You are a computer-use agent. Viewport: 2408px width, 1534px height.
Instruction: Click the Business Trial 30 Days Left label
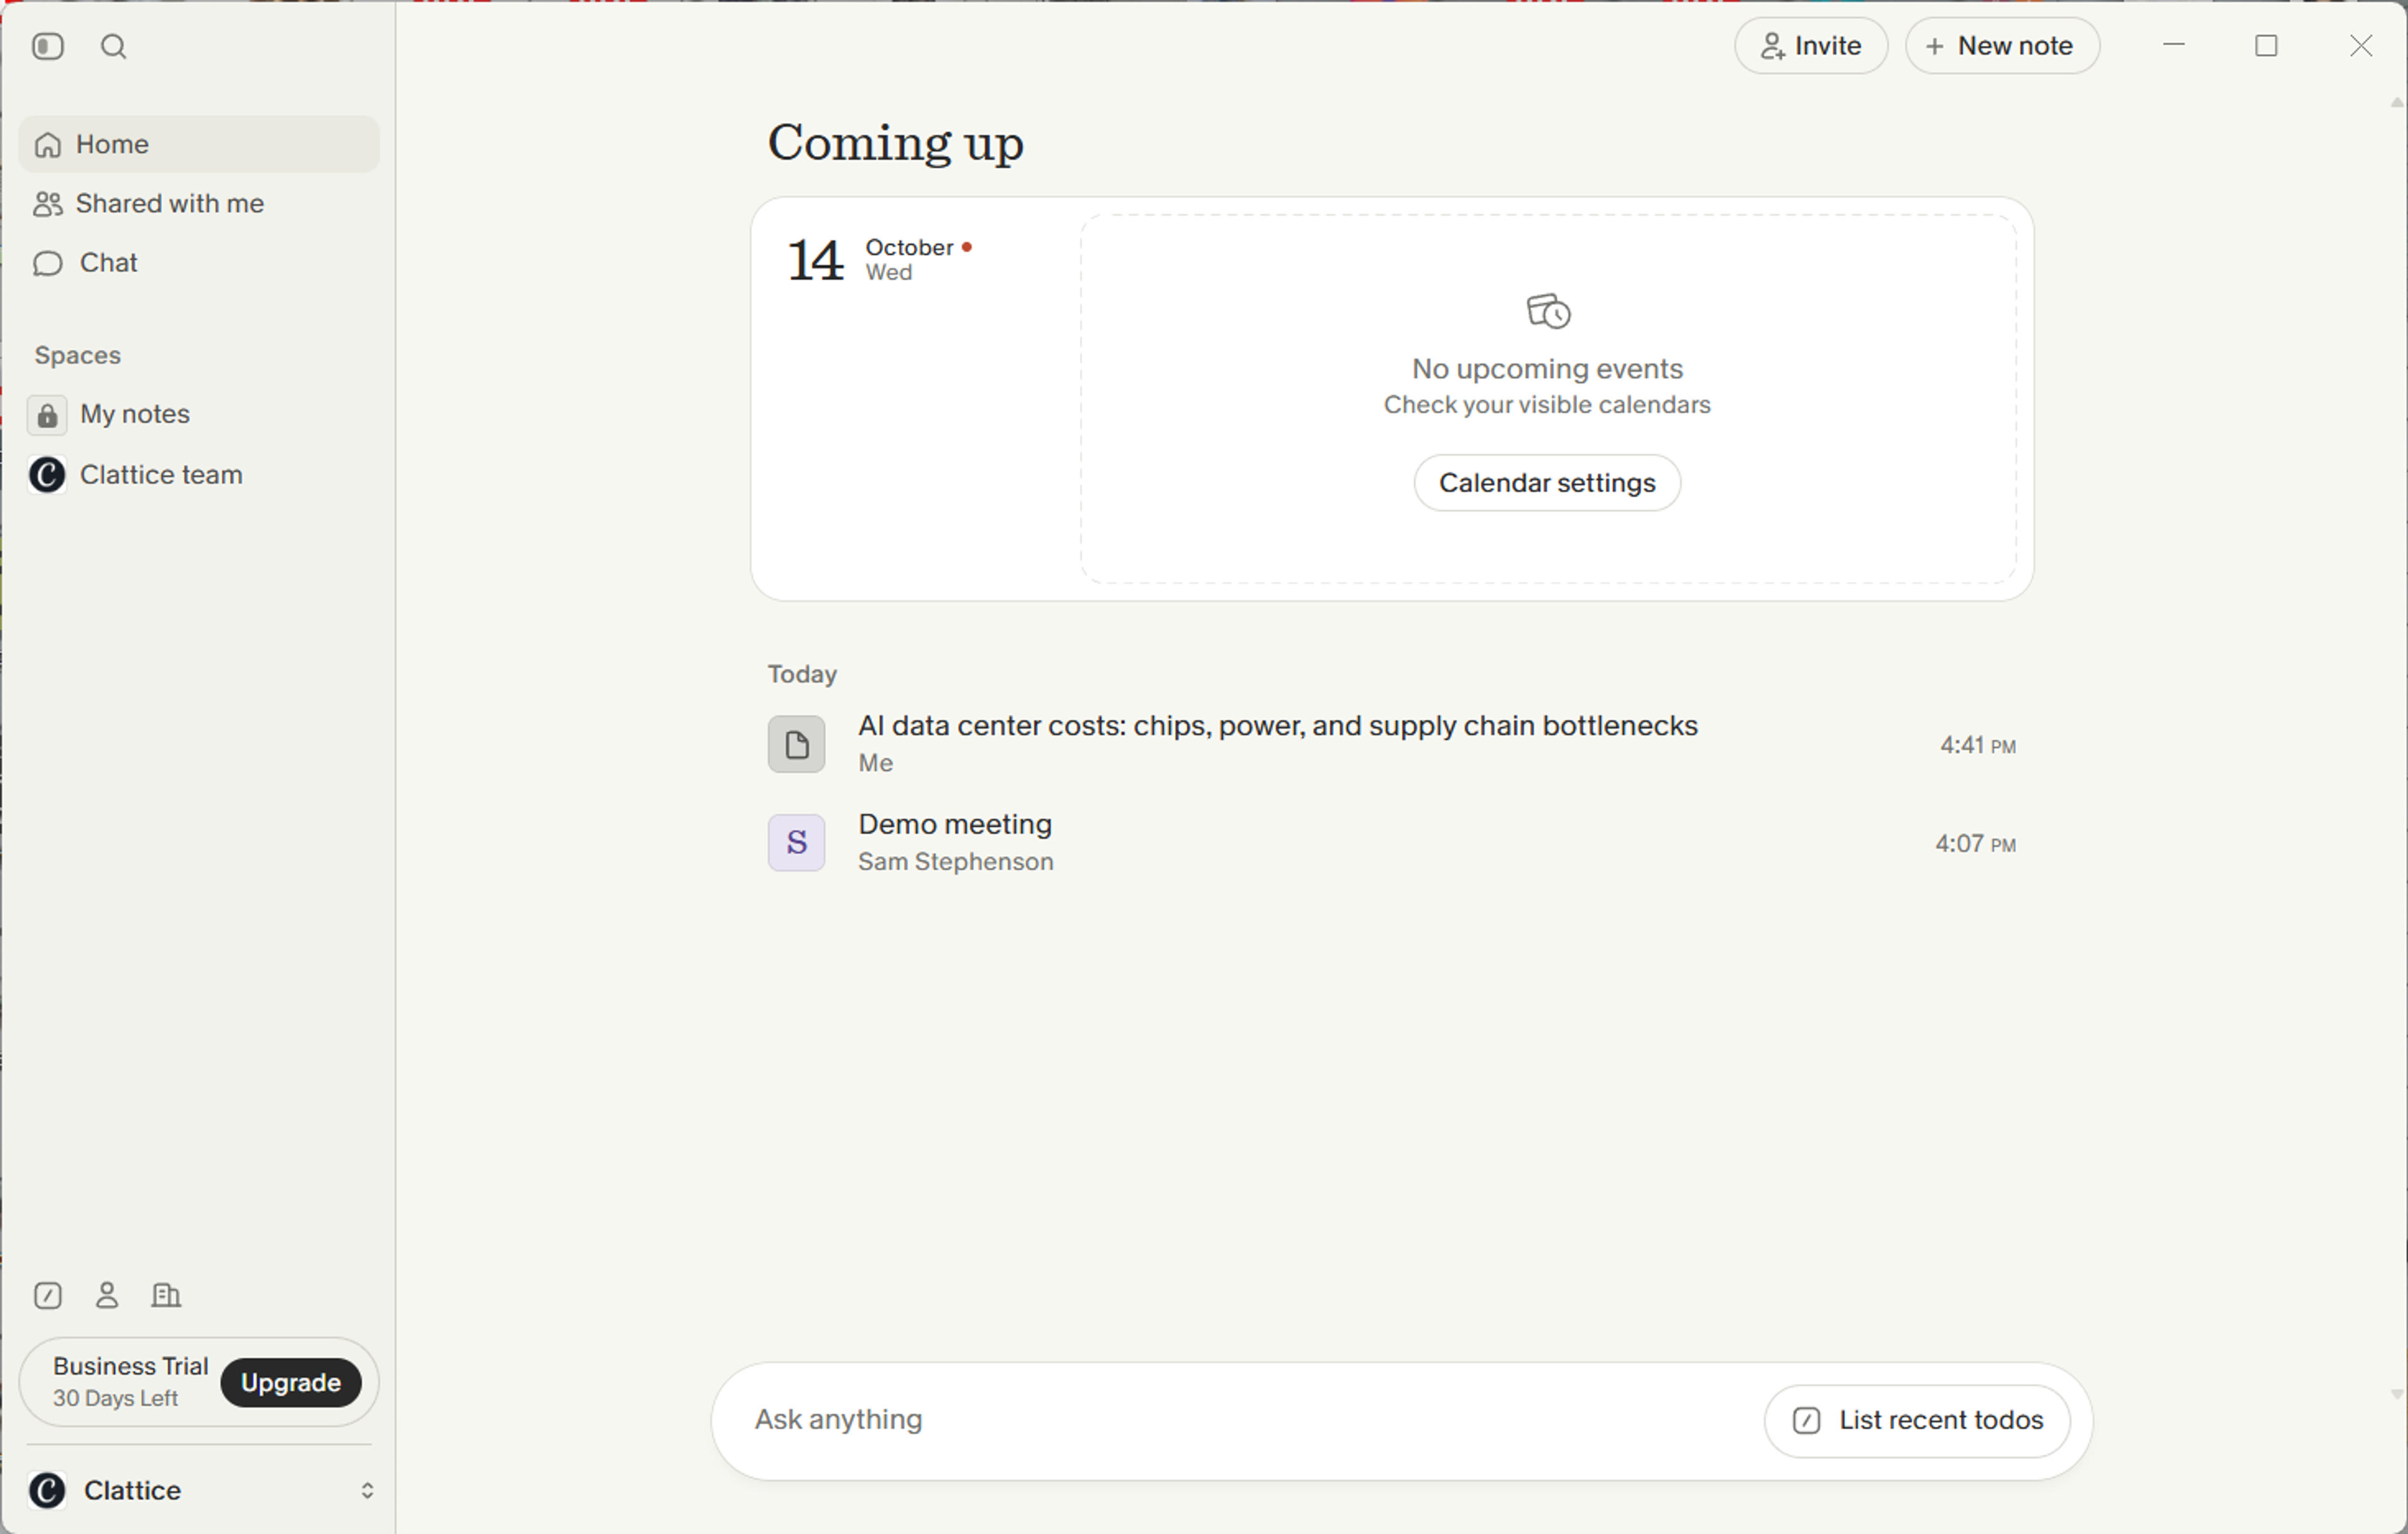(130, 1382)
